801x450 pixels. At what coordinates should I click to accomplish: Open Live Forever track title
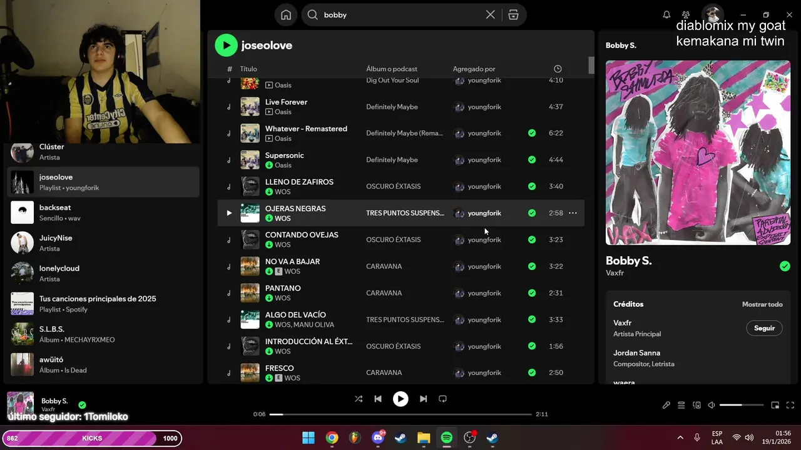pos(286,102)
